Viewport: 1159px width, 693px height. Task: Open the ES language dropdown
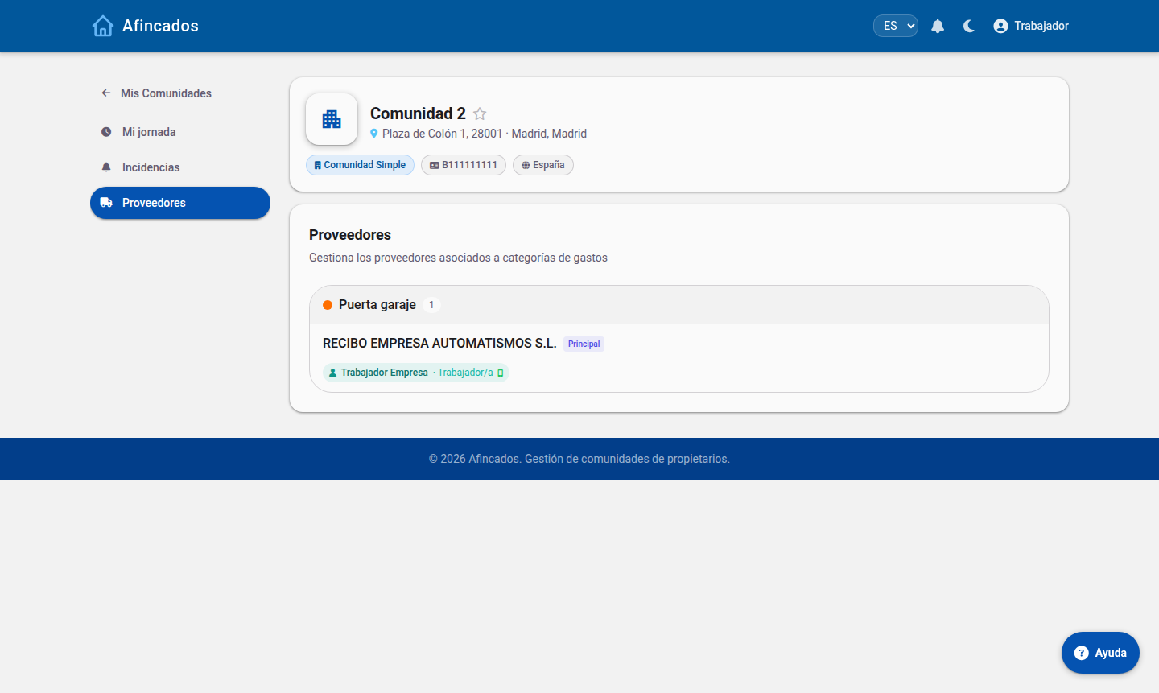[896, 26]
